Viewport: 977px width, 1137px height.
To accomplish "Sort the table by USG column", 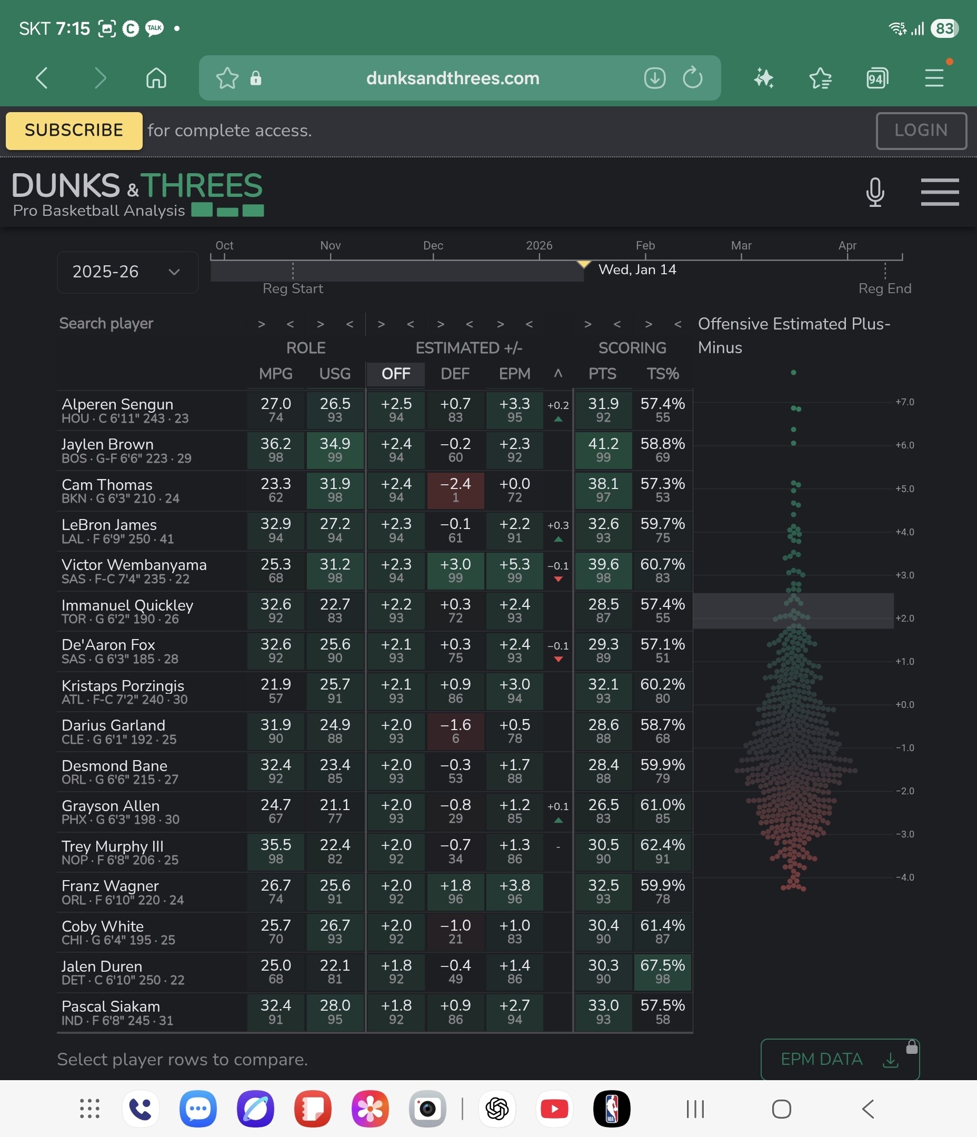I will pos(335,374).
